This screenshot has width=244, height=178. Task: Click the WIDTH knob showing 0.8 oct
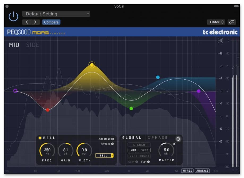[84, 150]
